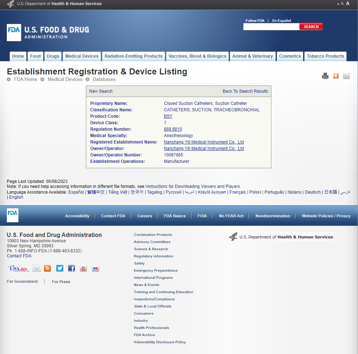
Task: Click the USA.gov logo
Action: pos(18,268)
